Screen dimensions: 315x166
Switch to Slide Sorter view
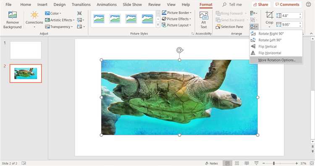pos(237,163)
